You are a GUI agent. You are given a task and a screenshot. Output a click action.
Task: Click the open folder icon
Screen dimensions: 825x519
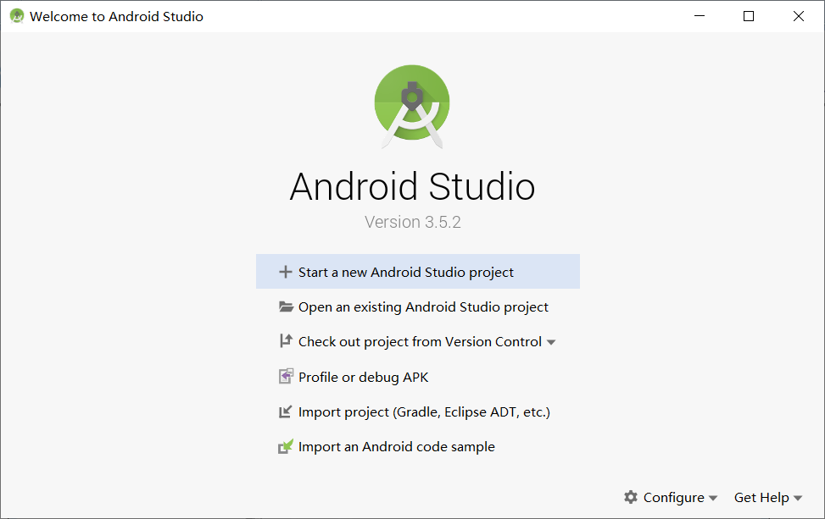pyautogui.click(x=286, y=306)
